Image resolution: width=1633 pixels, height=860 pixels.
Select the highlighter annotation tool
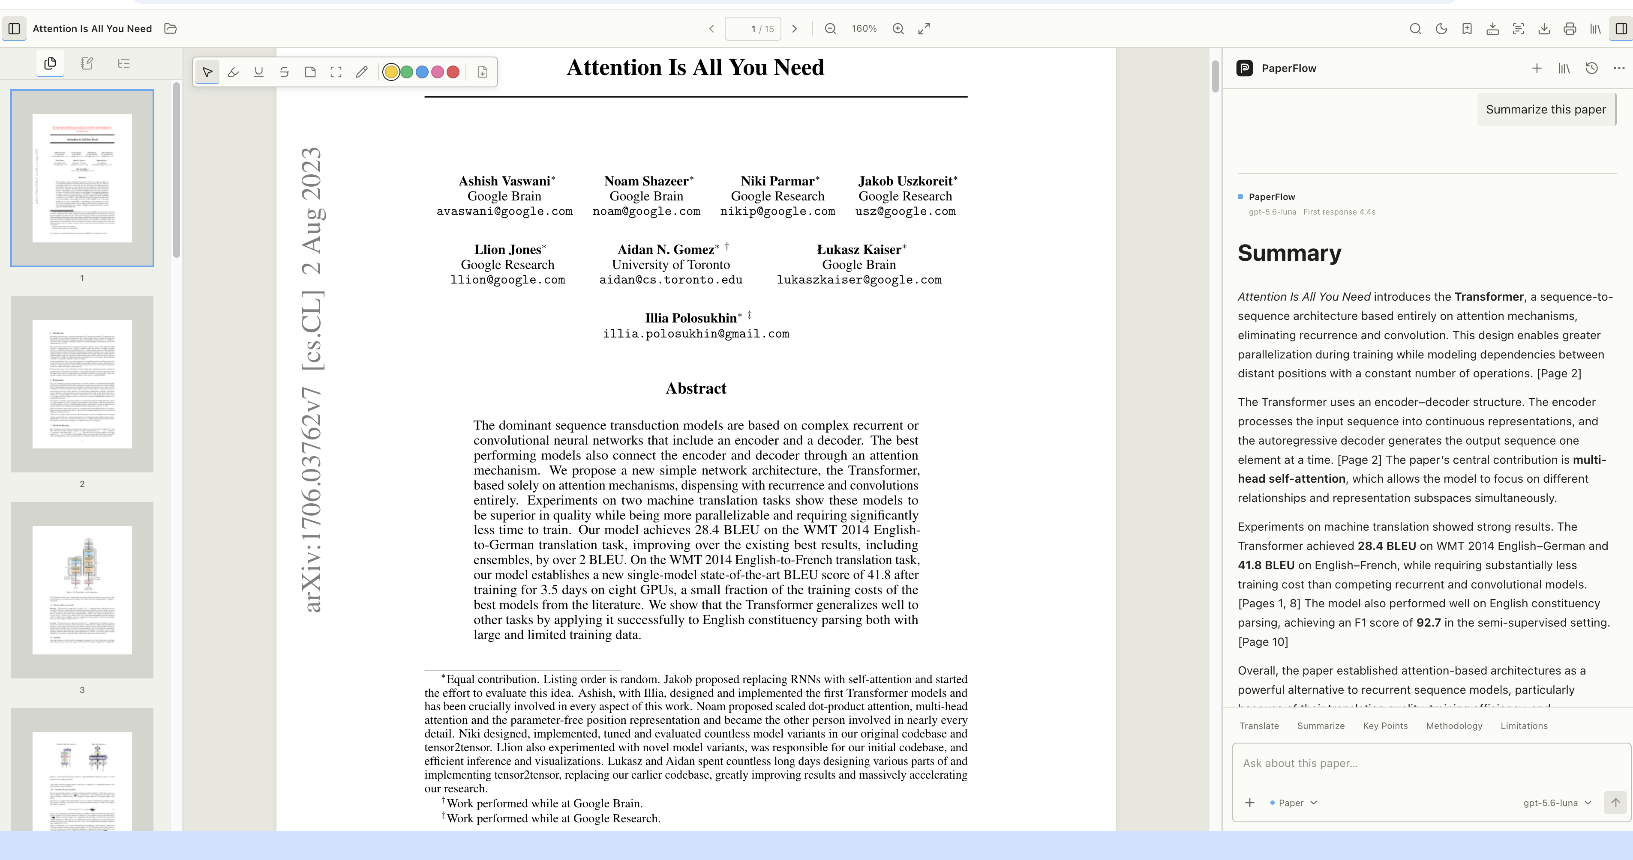[x=233, y=72]
